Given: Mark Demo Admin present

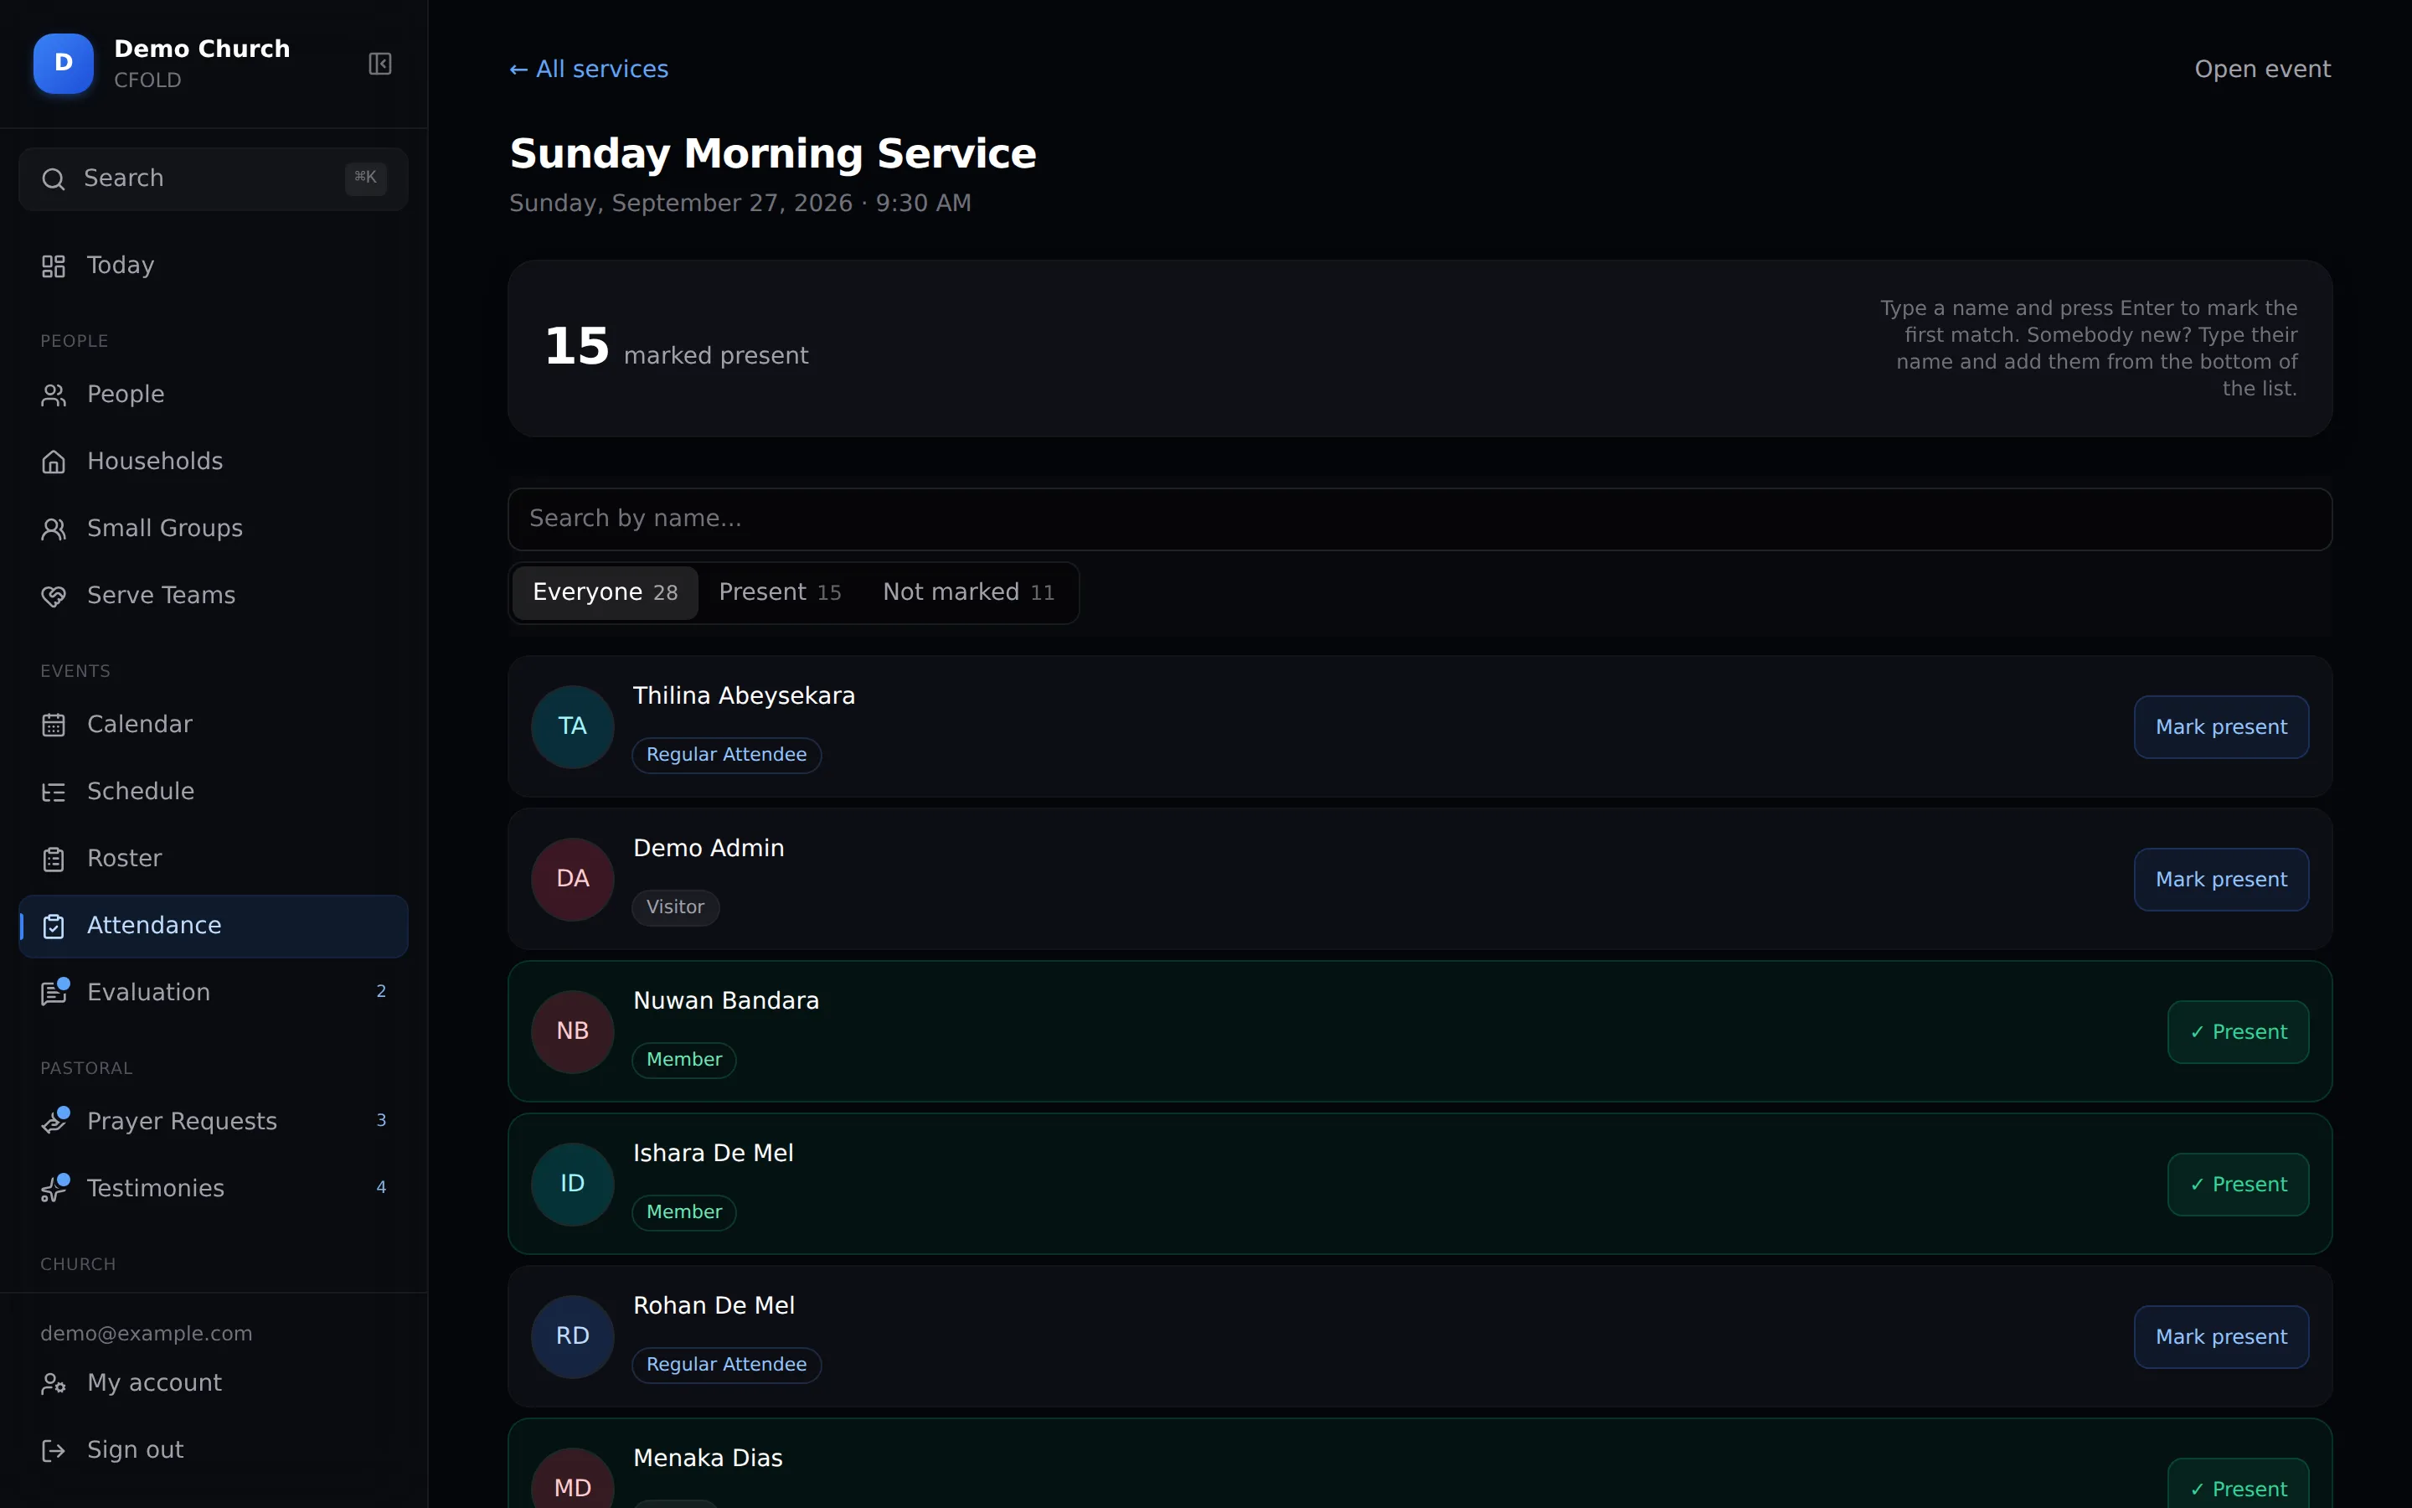Looking at the screenshot, I should point(2221,879).
